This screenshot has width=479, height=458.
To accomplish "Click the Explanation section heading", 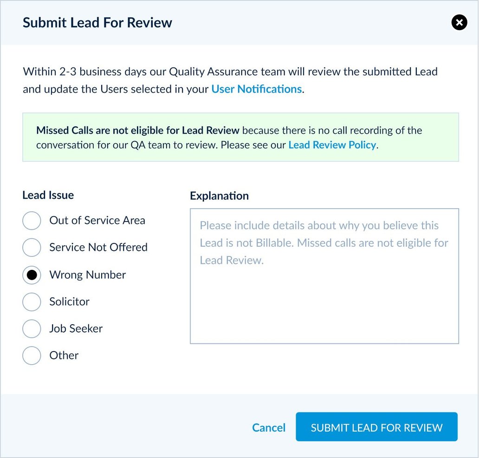I will pos(219,196).
